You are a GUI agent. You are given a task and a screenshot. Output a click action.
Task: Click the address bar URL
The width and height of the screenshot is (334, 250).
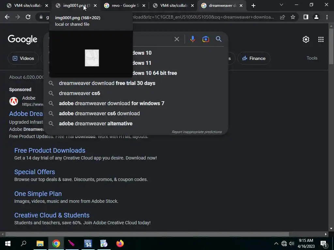[202, 17]
